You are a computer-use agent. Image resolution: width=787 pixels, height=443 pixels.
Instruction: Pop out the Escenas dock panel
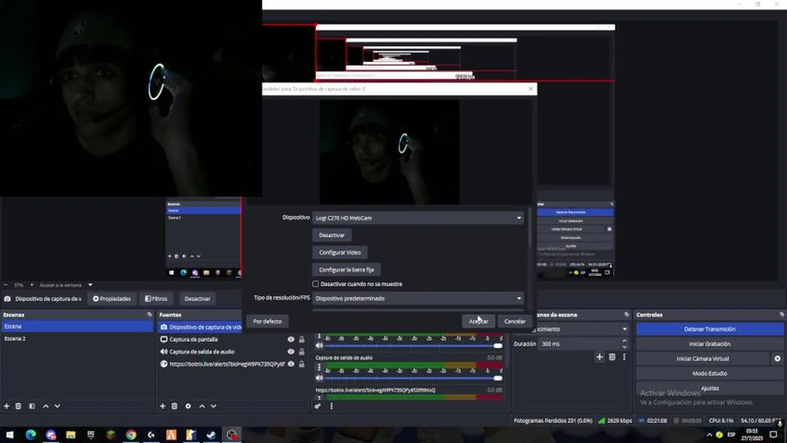click(x=149, y=314)
